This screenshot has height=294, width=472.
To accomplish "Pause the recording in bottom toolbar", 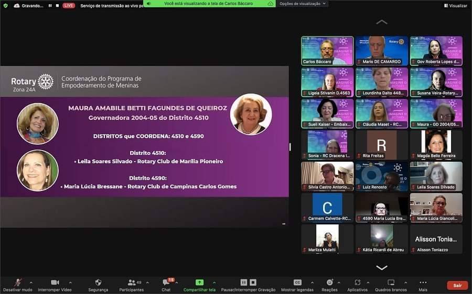I will tap(244, 282).
